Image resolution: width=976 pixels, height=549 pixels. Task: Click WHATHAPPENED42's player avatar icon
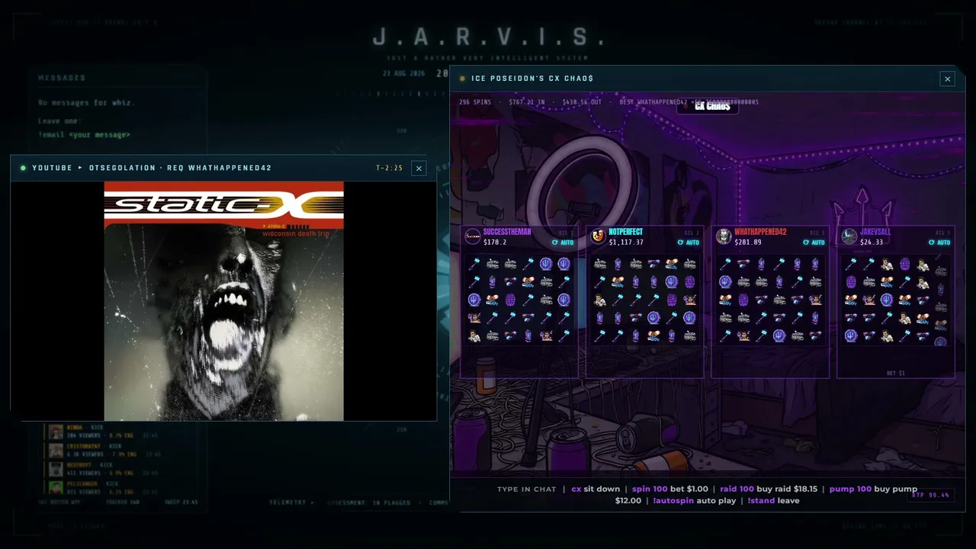click(724, 236)
